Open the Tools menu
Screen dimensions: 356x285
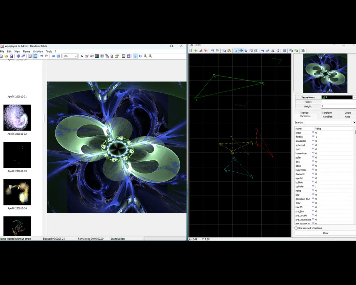click(49, 52)
